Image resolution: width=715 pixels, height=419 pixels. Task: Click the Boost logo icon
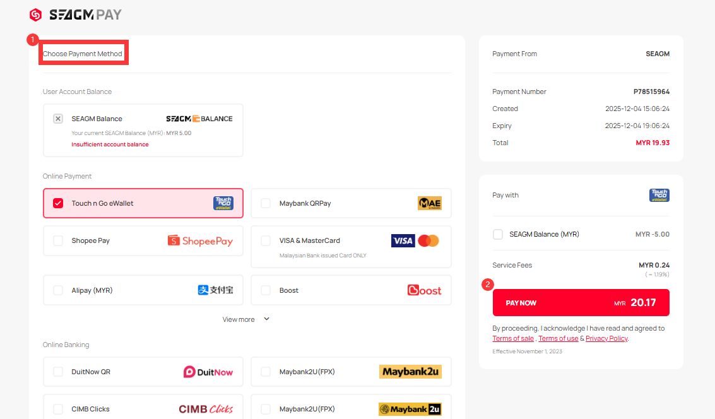[424, 290]
